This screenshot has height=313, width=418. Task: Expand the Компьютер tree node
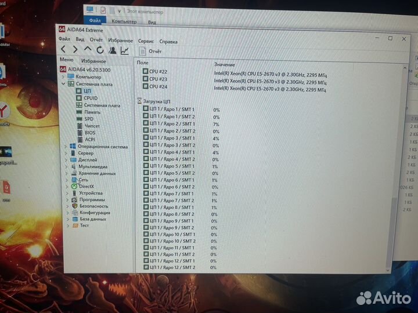click(63, 77)
